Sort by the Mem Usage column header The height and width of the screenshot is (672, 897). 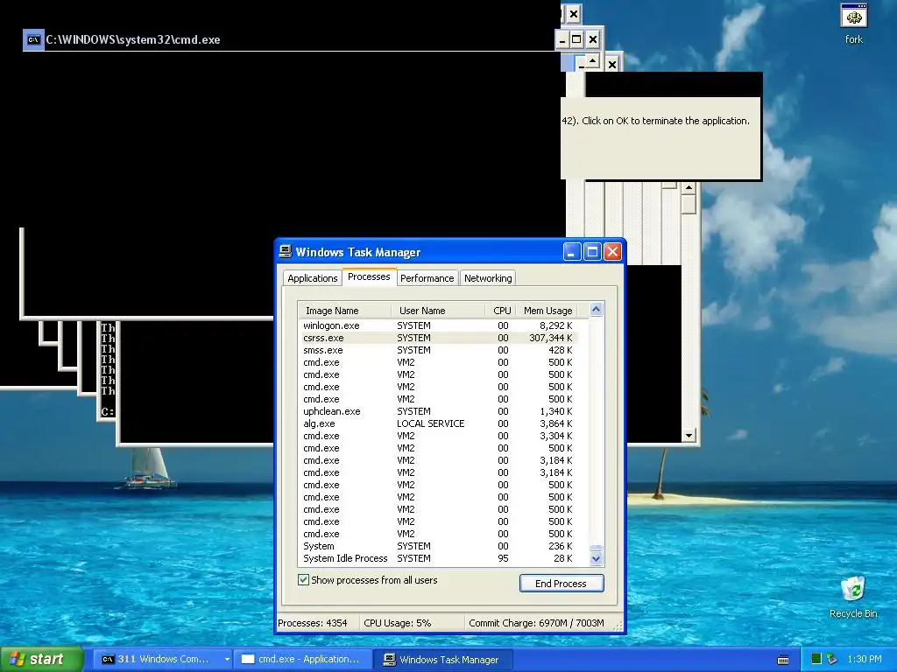547,311
